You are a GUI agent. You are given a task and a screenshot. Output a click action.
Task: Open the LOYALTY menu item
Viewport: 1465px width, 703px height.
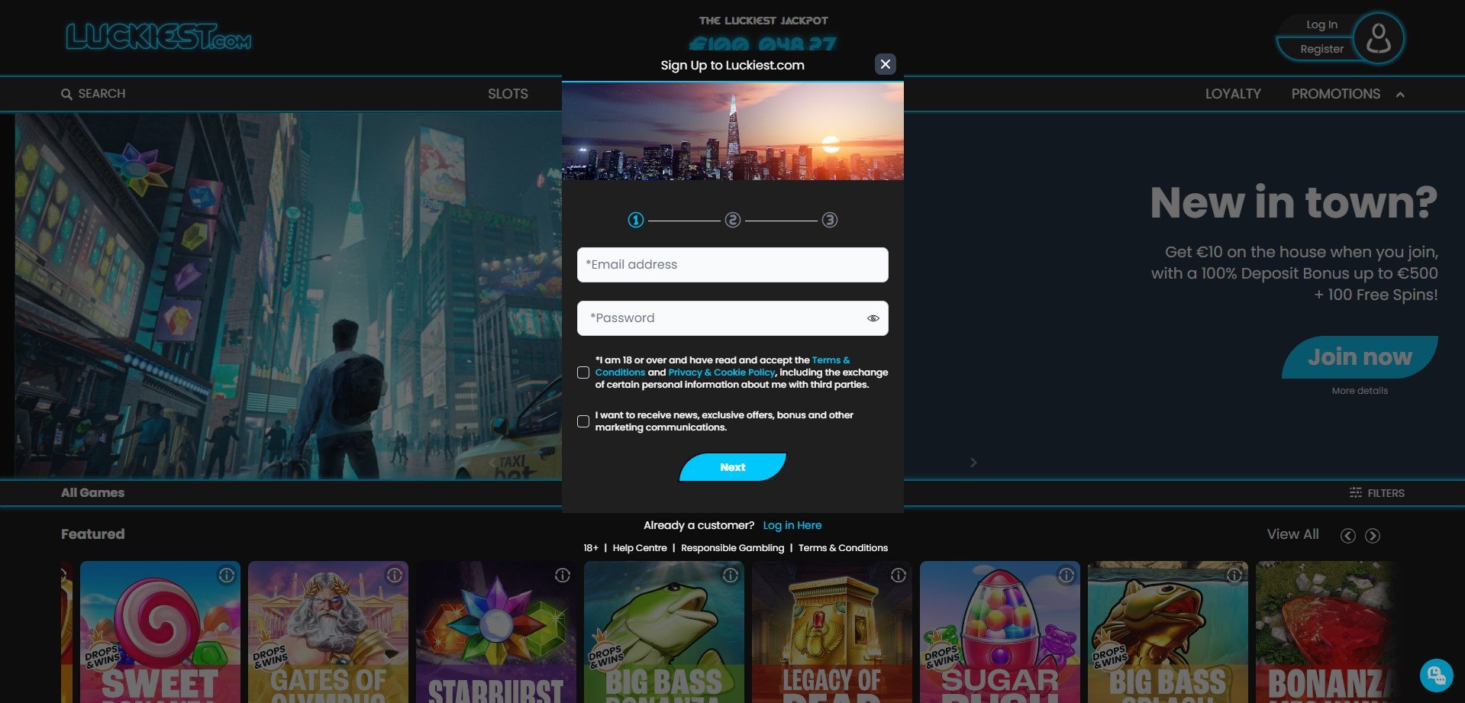[x=1233, y=94]
